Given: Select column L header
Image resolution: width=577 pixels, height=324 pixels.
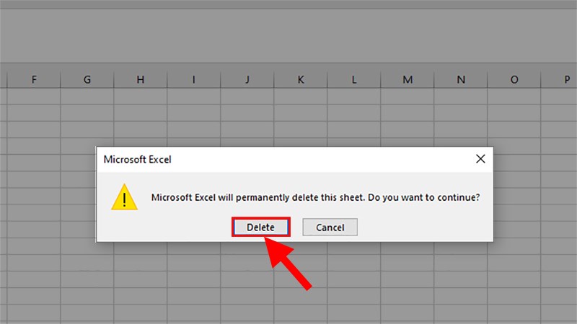Looking at the screenshot, I should (x=354, y=79).
